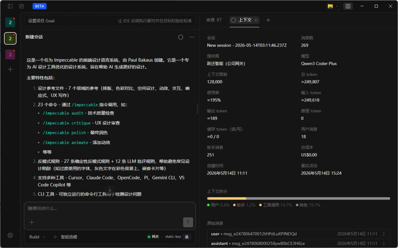The height and width of the screenshot is (248, 398).
Task: Click the static-key label
Action: click(x=173, y=237)
